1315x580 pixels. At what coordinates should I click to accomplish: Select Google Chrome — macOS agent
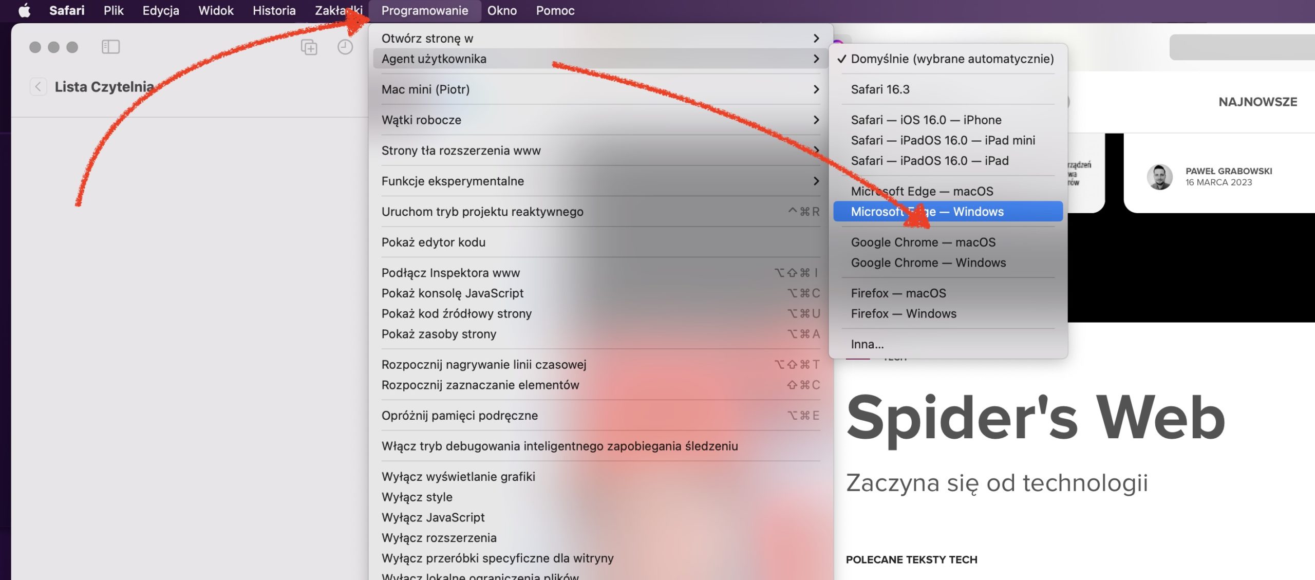tap(948, 242)
